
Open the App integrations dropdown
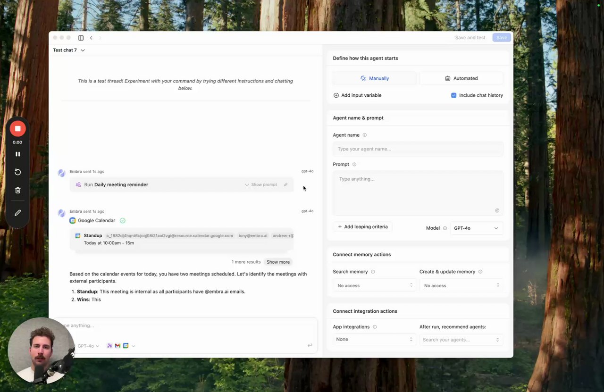pos(374,339)
